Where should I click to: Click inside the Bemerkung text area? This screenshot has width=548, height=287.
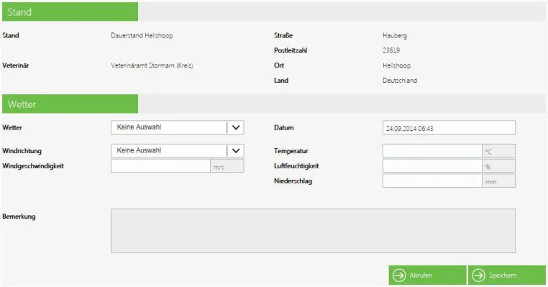point(313,231)
